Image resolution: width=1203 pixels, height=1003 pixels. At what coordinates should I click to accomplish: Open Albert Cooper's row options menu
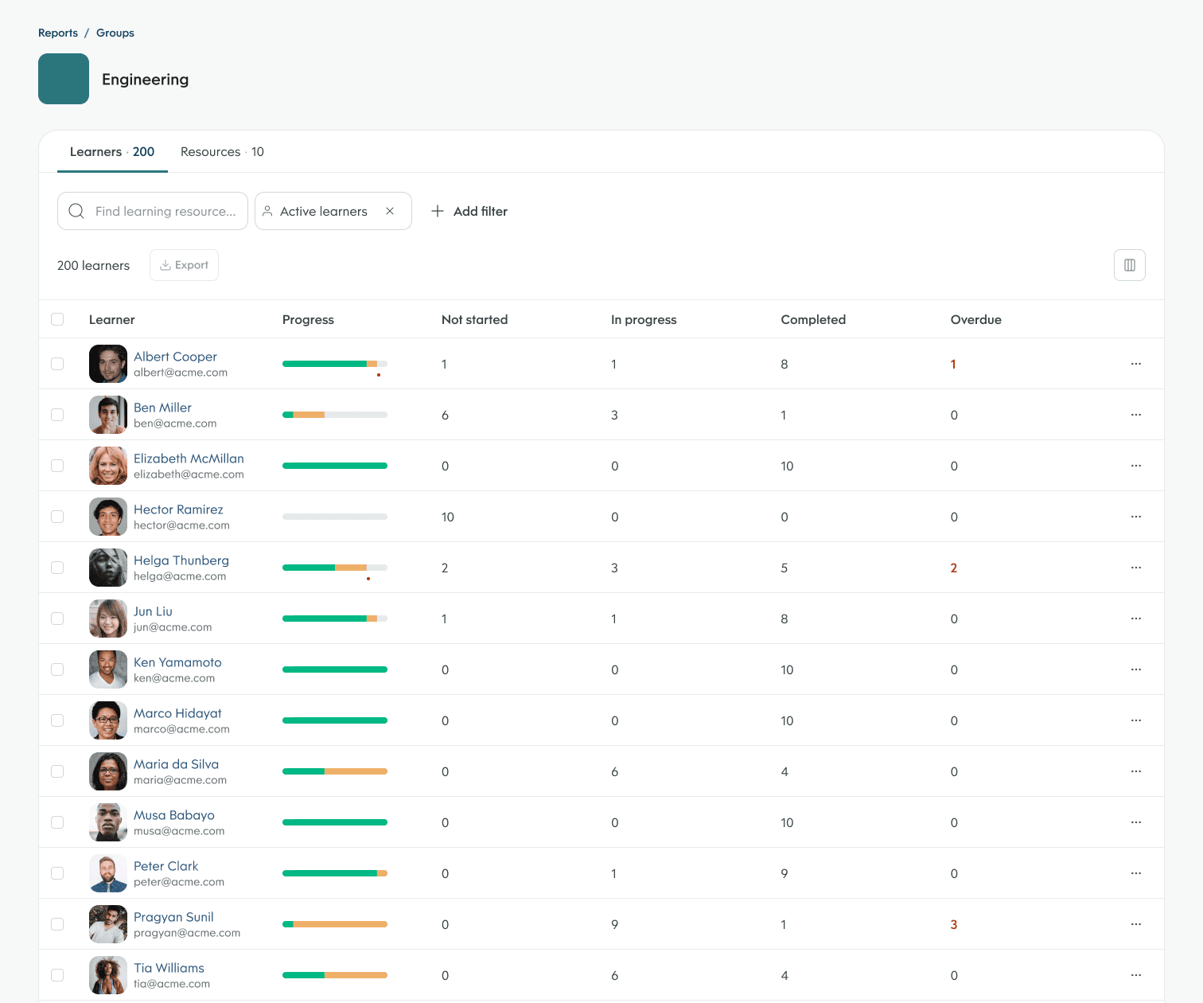coord(1135,364)
